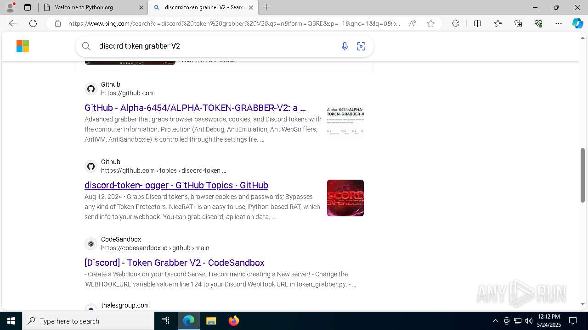Open the Favorites list icon
This screenshot has width=588, height=330.
[498, 23]
